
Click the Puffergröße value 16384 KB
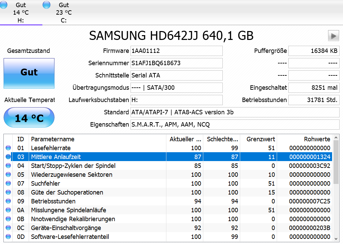click(314, 51)
